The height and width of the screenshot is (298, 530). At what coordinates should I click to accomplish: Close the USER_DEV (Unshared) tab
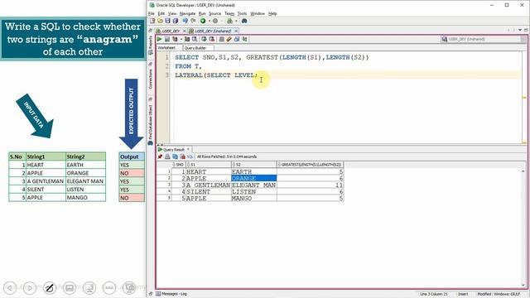click(236, 31)
